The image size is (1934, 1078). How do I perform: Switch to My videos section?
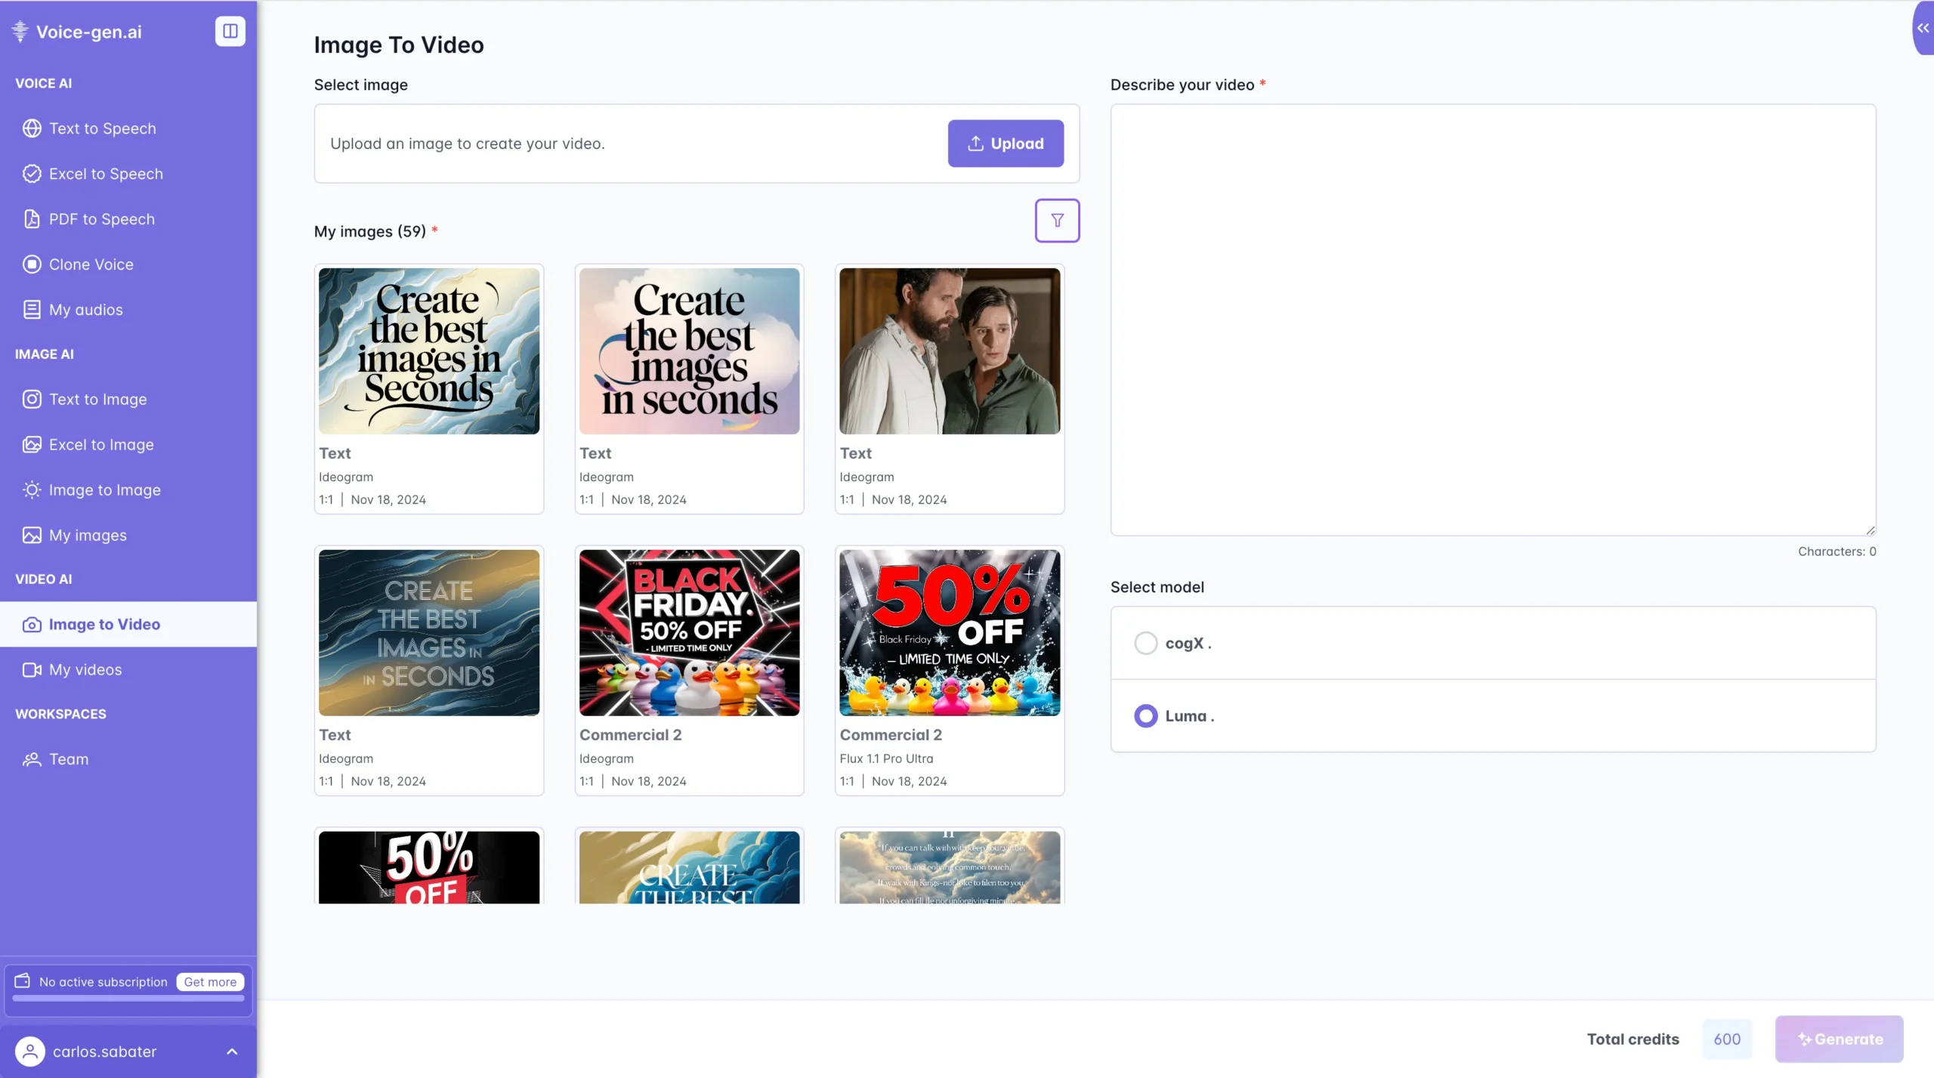85,669
